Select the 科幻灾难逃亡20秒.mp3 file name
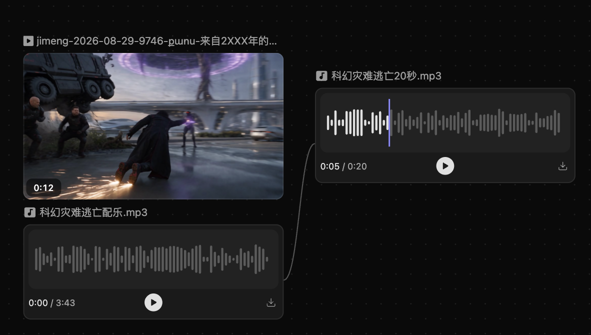Screen dimensions: 591x335 [x=386, y=76]
